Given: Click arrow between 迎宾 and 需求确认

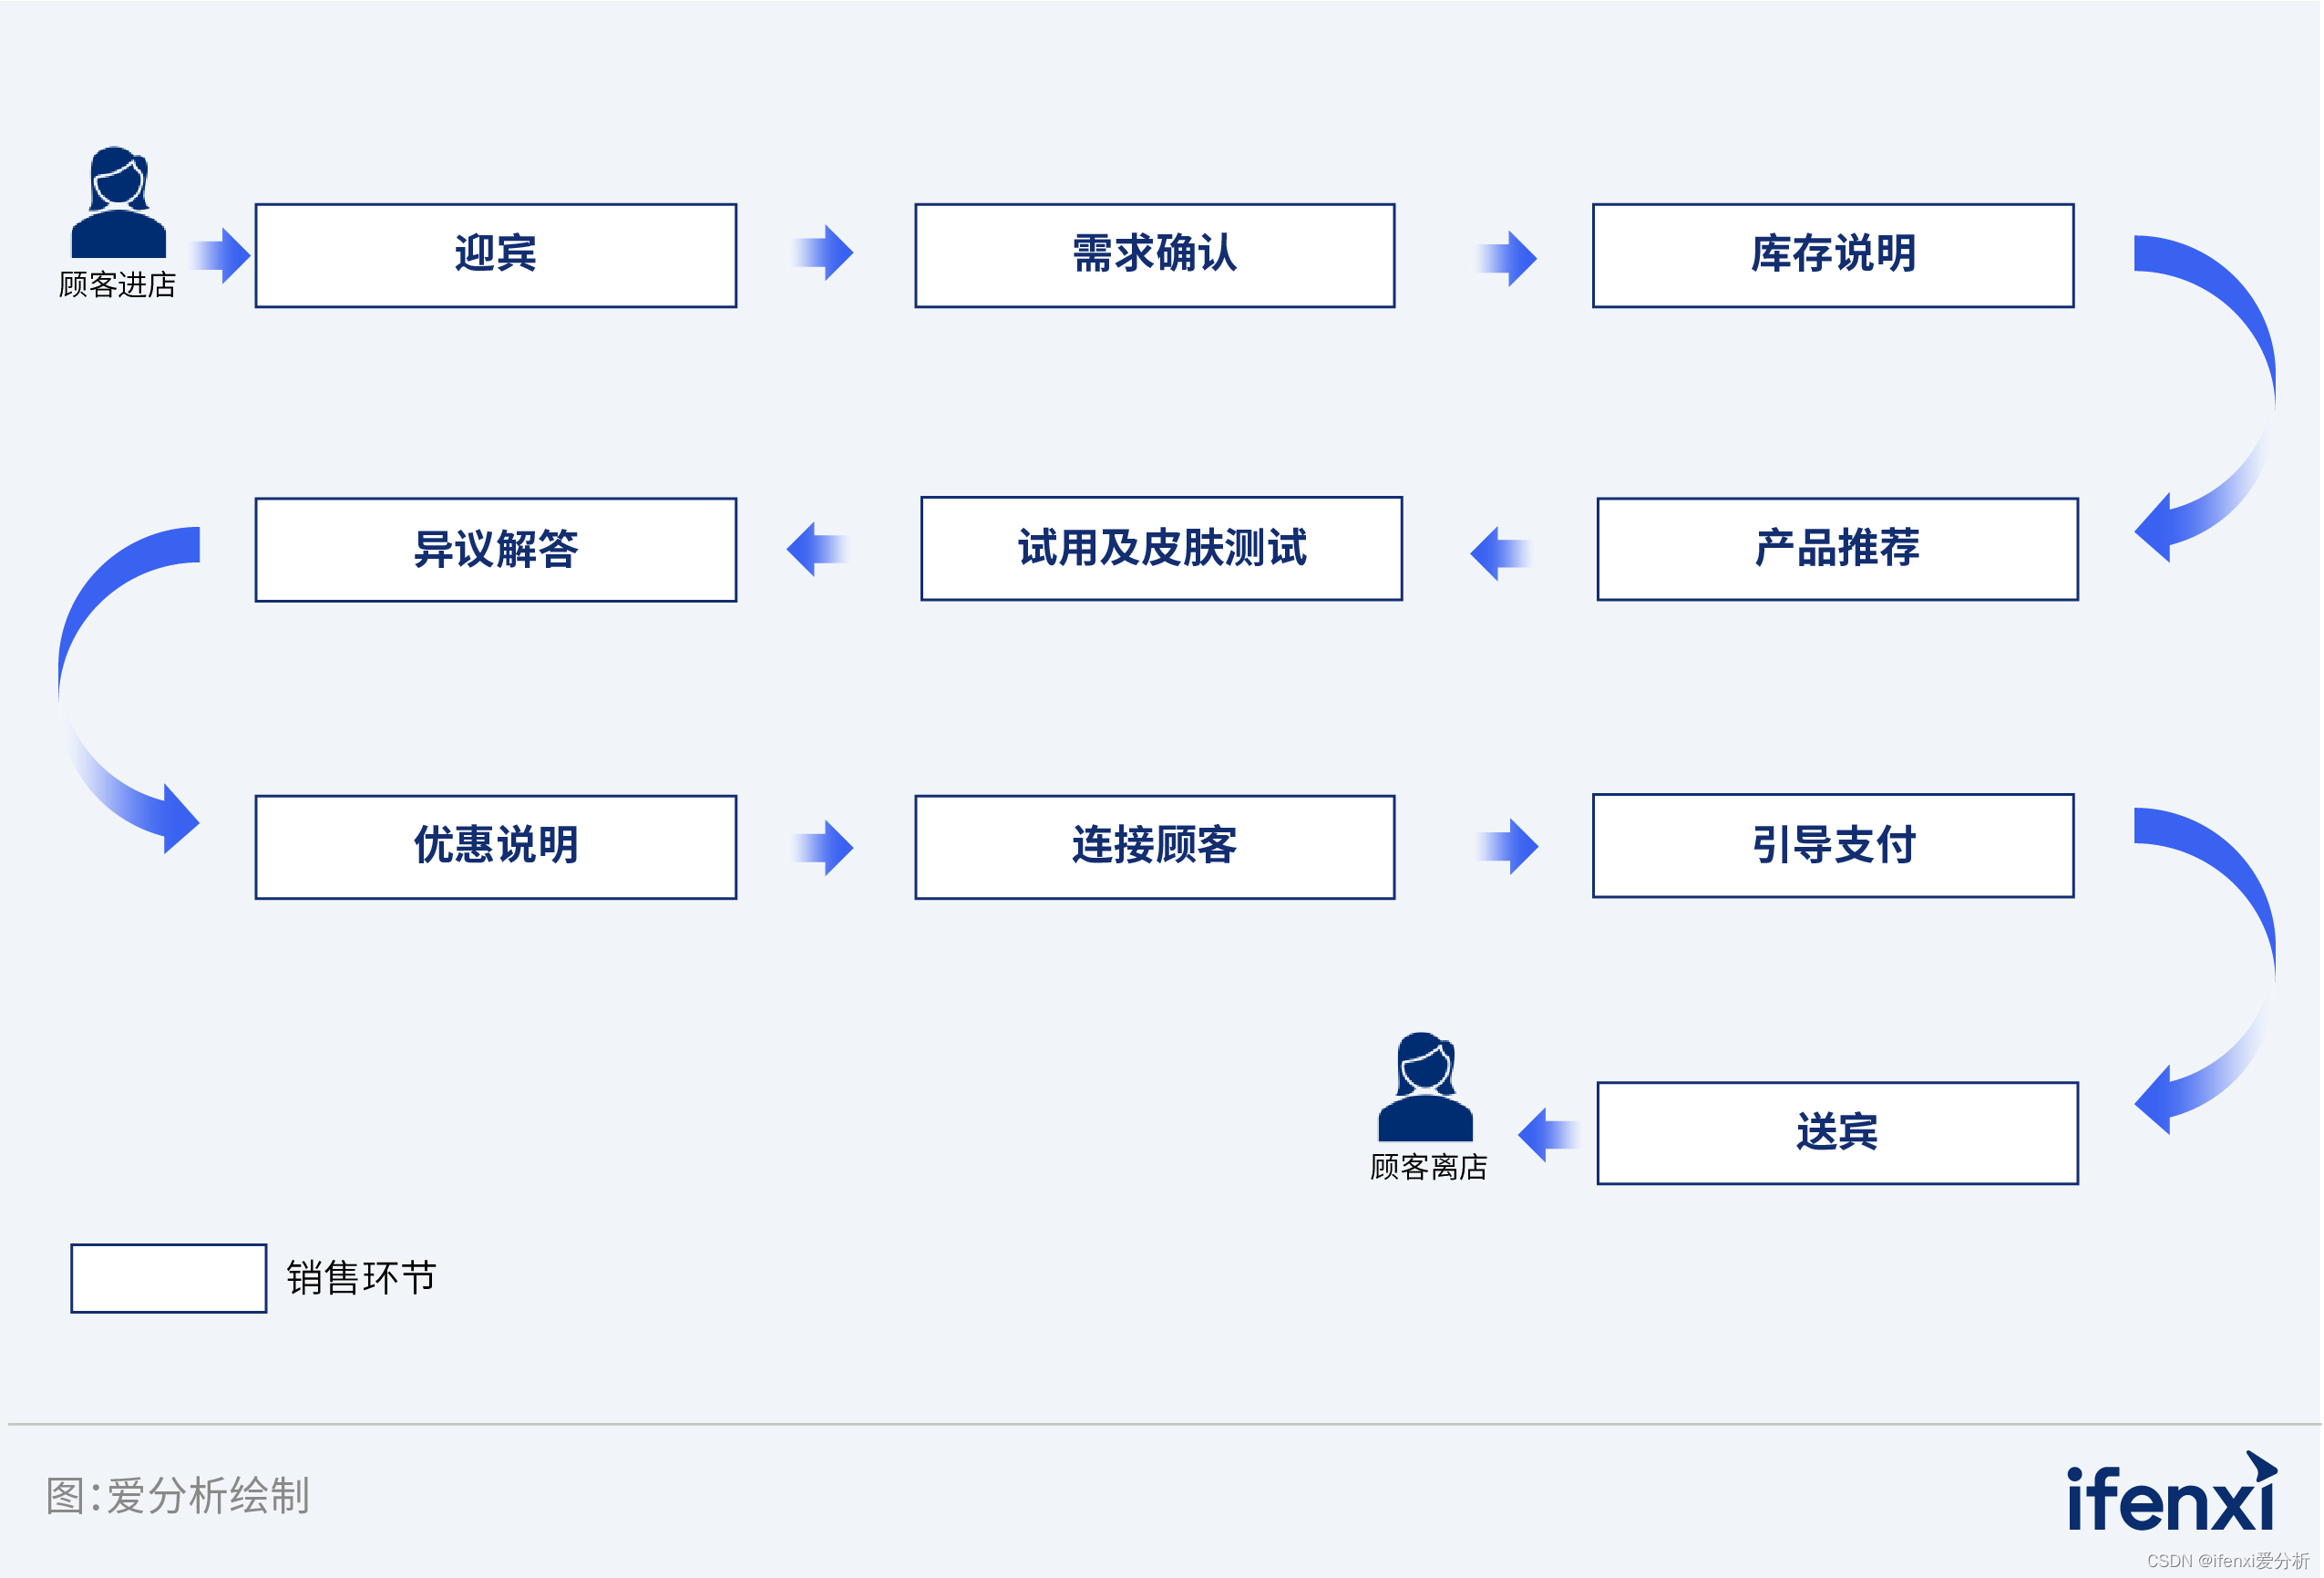Looking at the screenshot, I should coord(822,253).
